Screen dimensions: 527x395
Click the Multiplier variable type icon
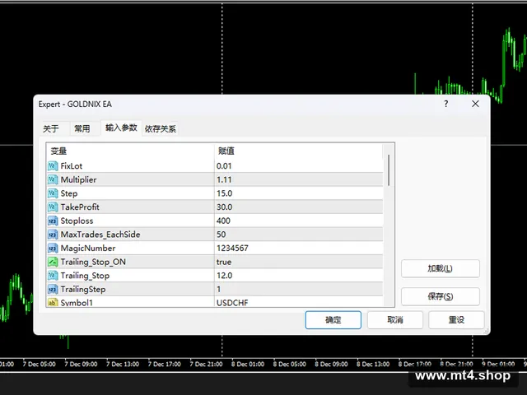click(53, 179)
